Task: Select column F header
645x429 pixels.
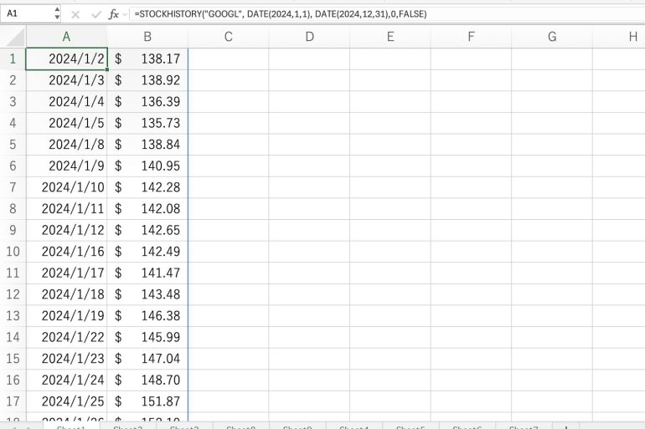Action: tap(471, 37)
